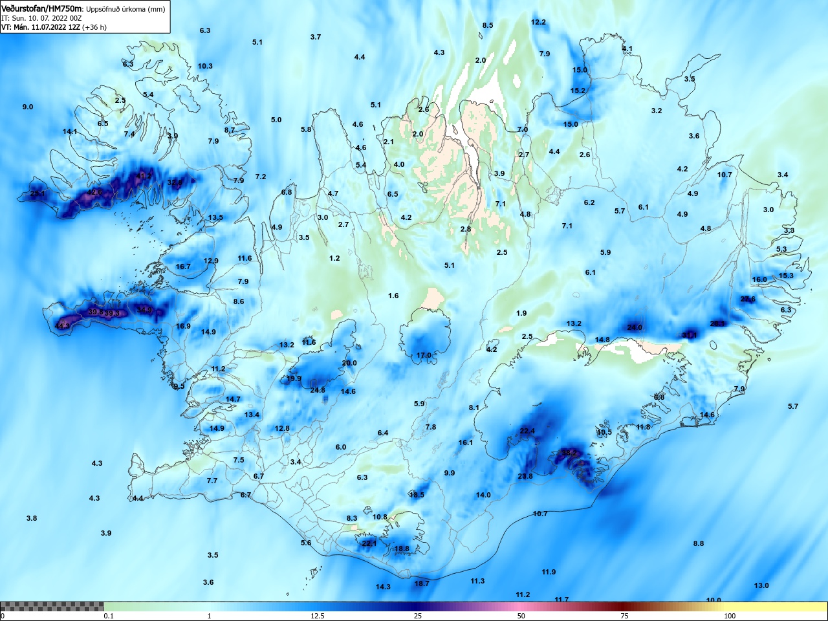Screen dimensions: 828x621
Task: Select the 10.8 precipitation value
Action: point(380,517)
